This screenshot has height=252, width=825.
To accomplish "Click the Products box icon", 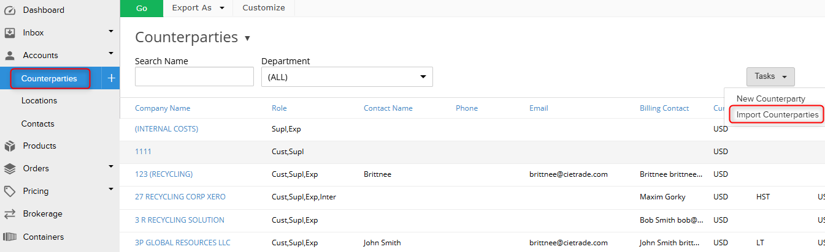I will tap(10, 146).
